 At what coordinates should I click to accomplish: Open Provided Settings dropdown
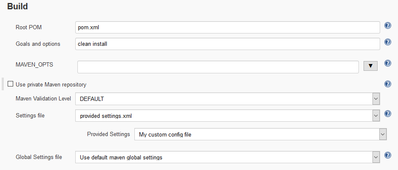[260, 134]
